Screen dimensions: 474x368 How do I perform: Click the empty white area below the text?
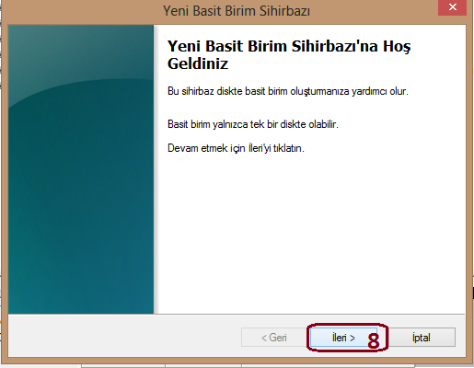310,233
